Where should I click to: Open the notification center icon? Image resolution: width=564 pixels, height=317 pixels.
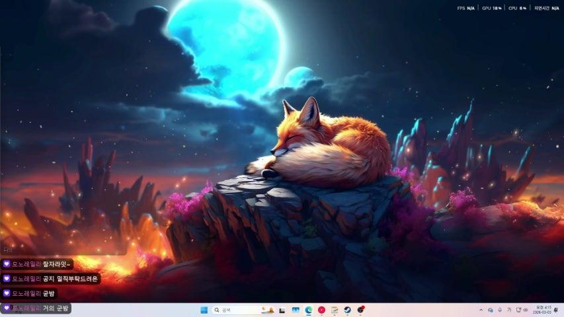[556, 310]
